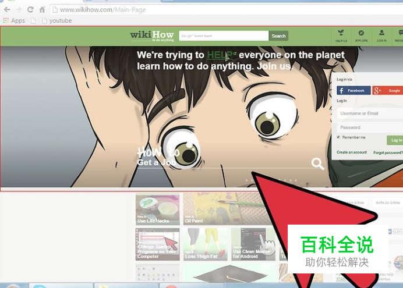Click the Password field
403x288 pixels.
click(x=370, y=127)
